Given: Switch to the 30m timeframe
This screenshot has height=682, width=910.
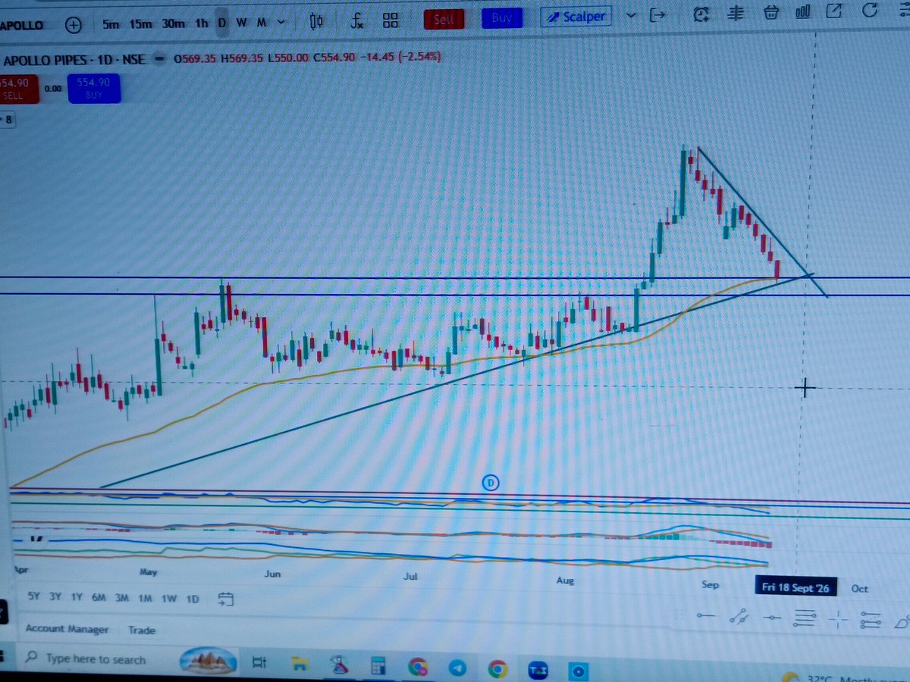Looking at the screenshot, I should pos(174,23).
